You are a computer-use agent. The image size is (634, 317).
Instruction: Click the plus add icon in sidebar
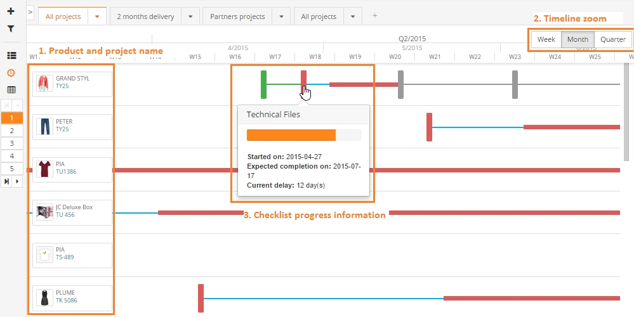coord(11,11)
